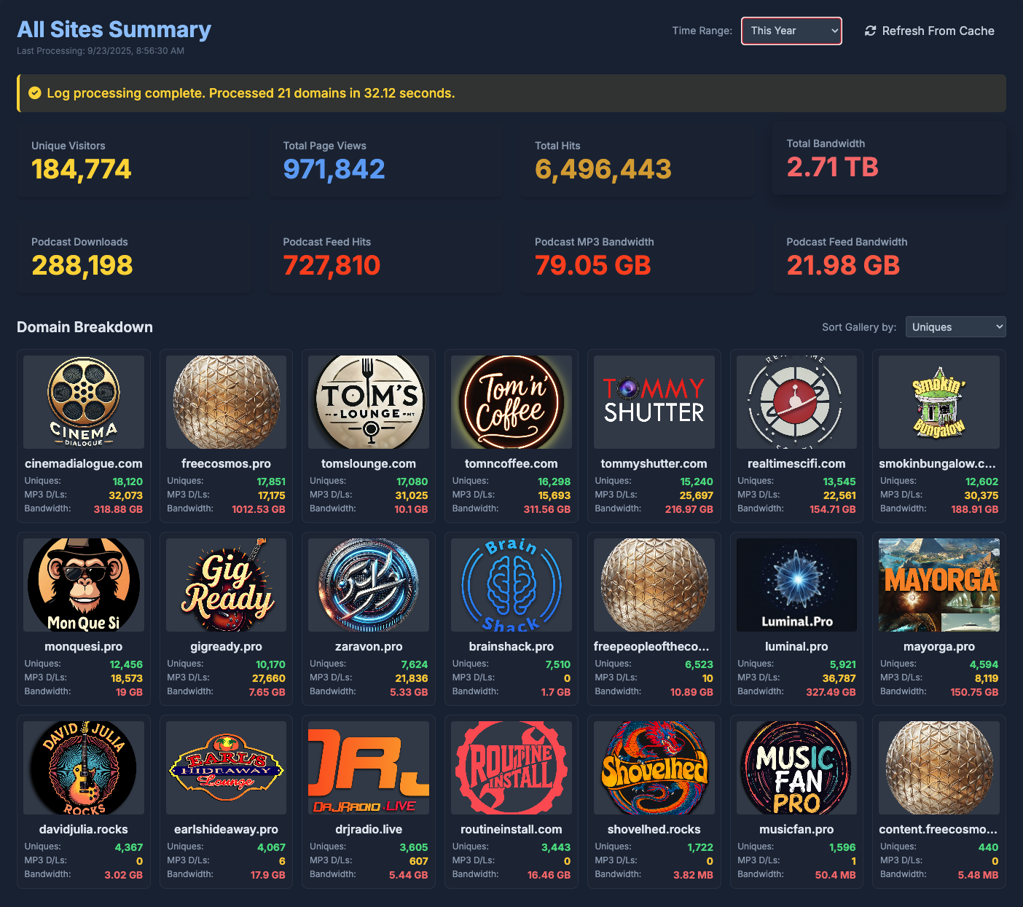Viewport: 1023px width, 907px height.
Task: Select the Tom'n' Coffee neon logo
Action: (511, 402)
